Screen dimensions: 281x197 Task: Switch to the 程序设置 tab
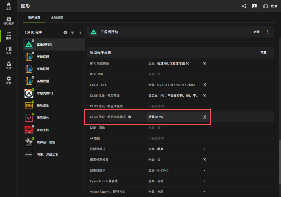[34, 17]
